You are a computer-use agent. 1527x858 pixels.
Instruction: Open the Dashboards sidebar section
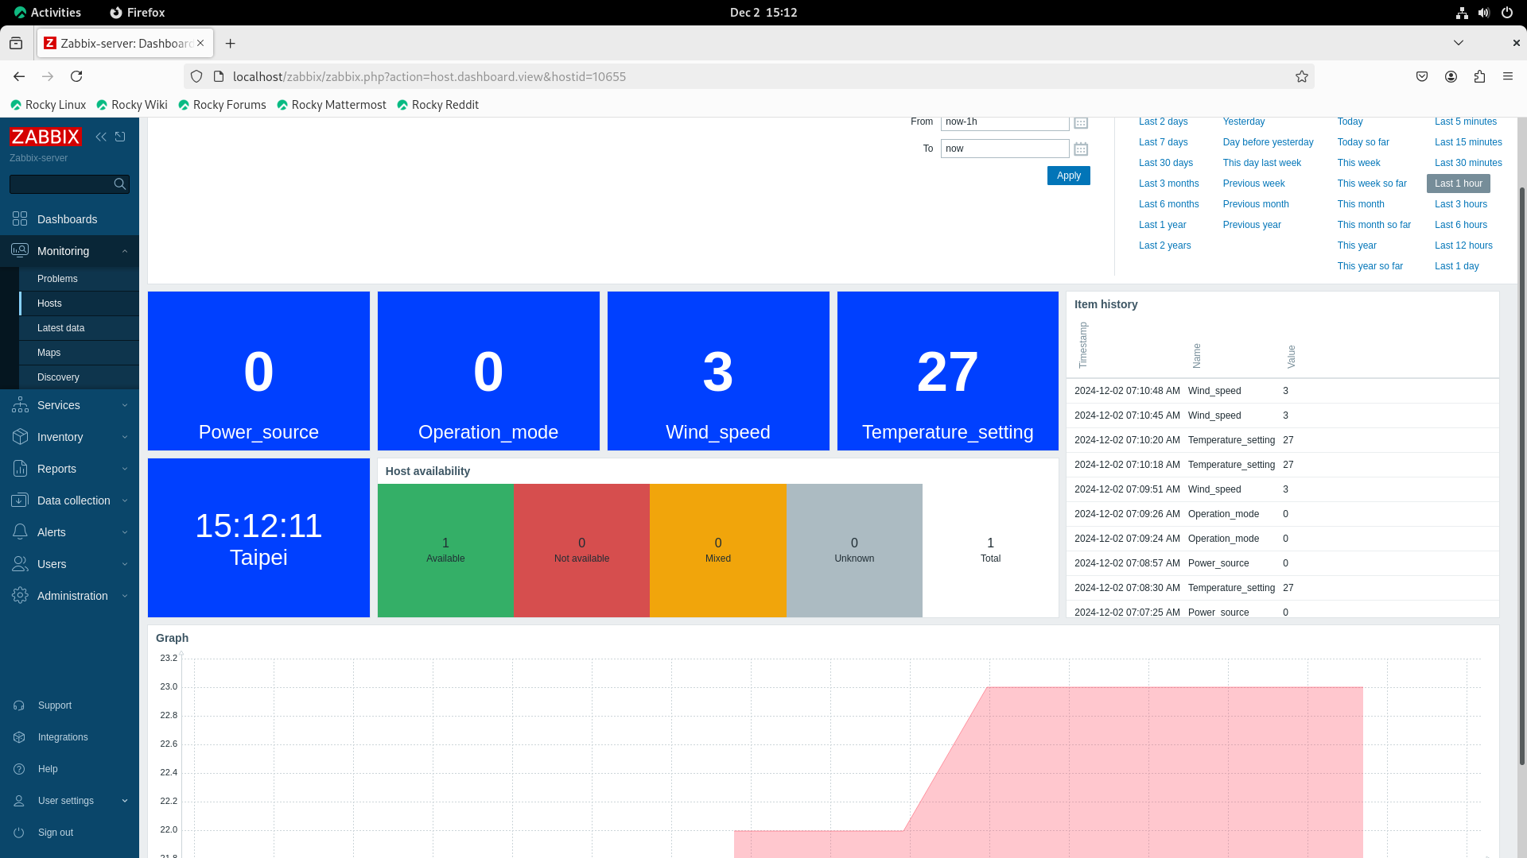click(x=67, y=219)
